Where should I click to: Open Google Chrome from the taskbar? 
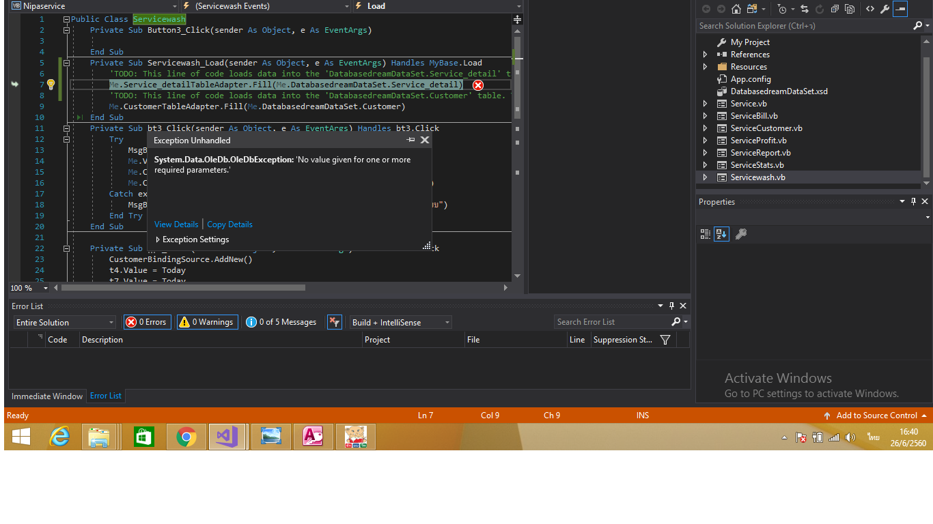pyautogui.click(x=186, y=437)
